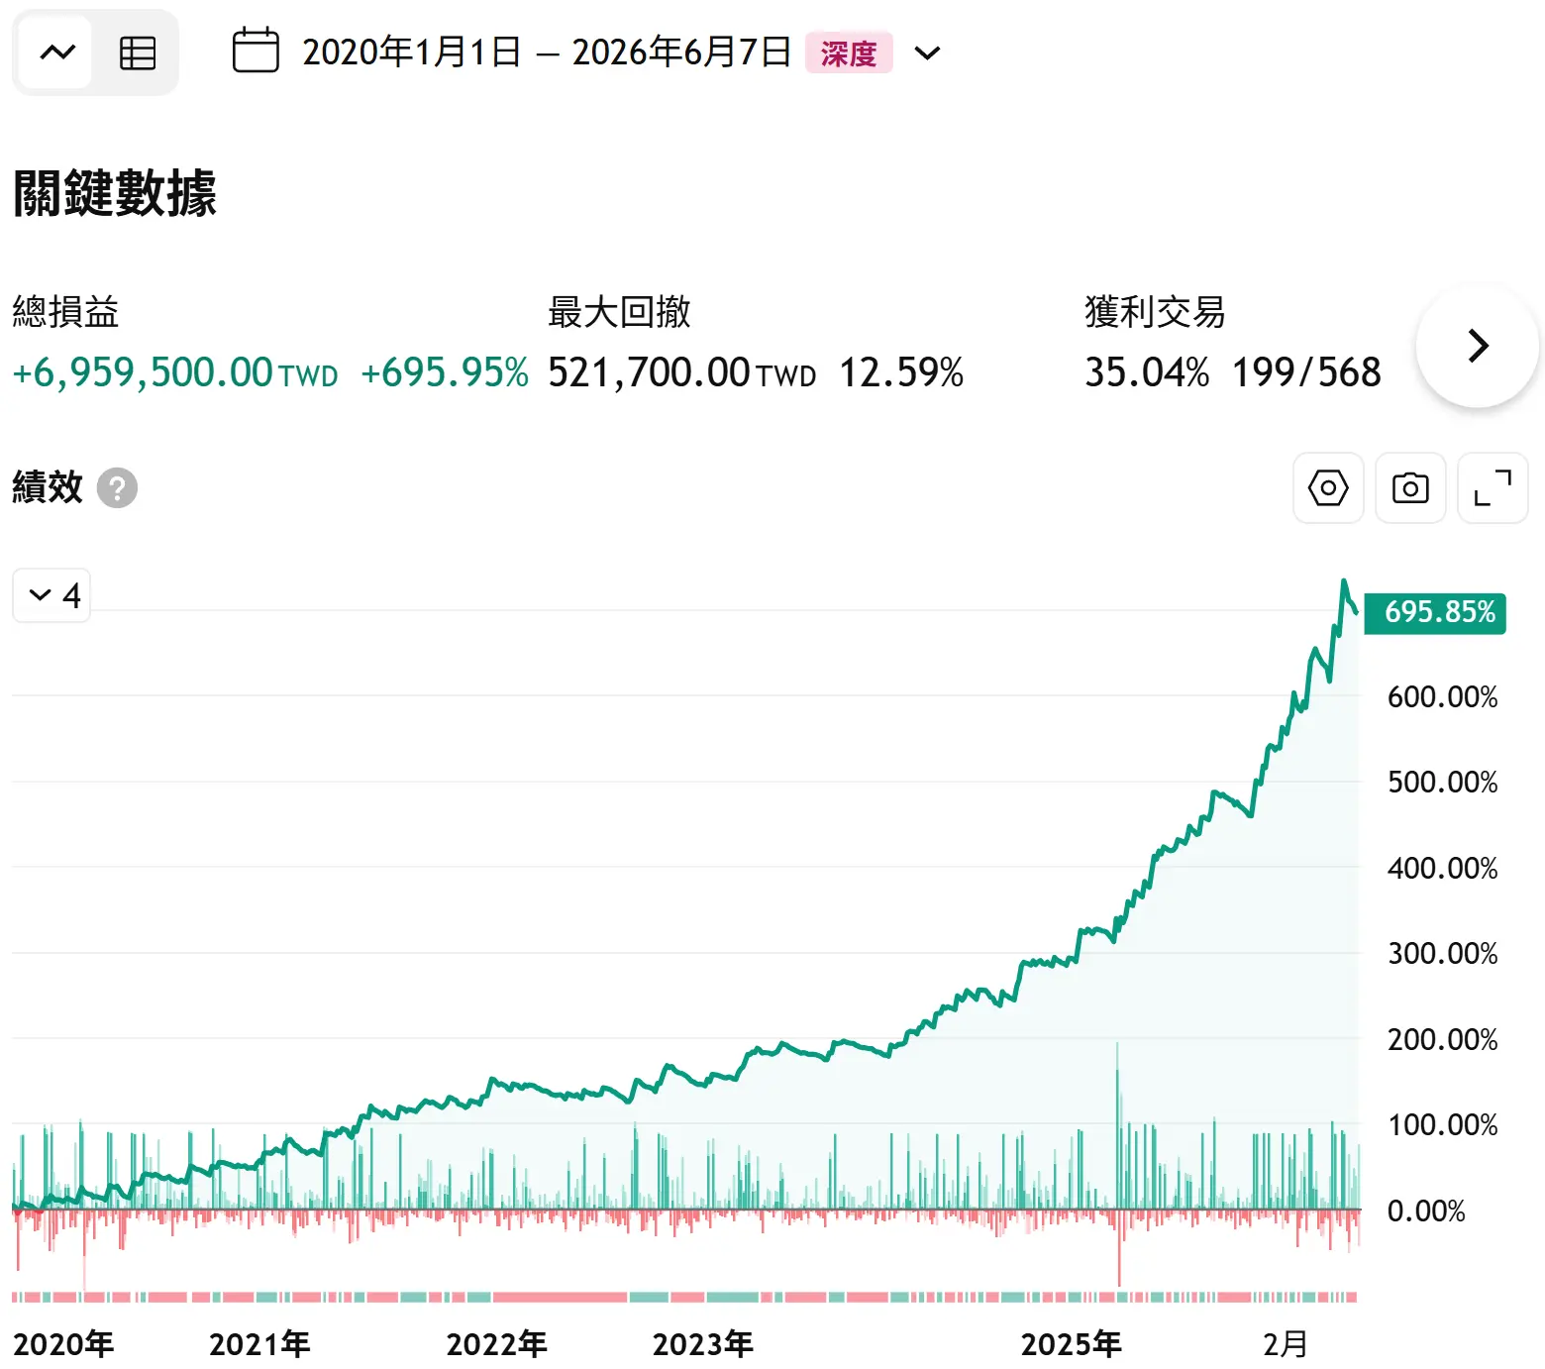Click the 695.85% current value label
Viewport: 1545px width, 1369px height.
click(x=1435, y=612)
